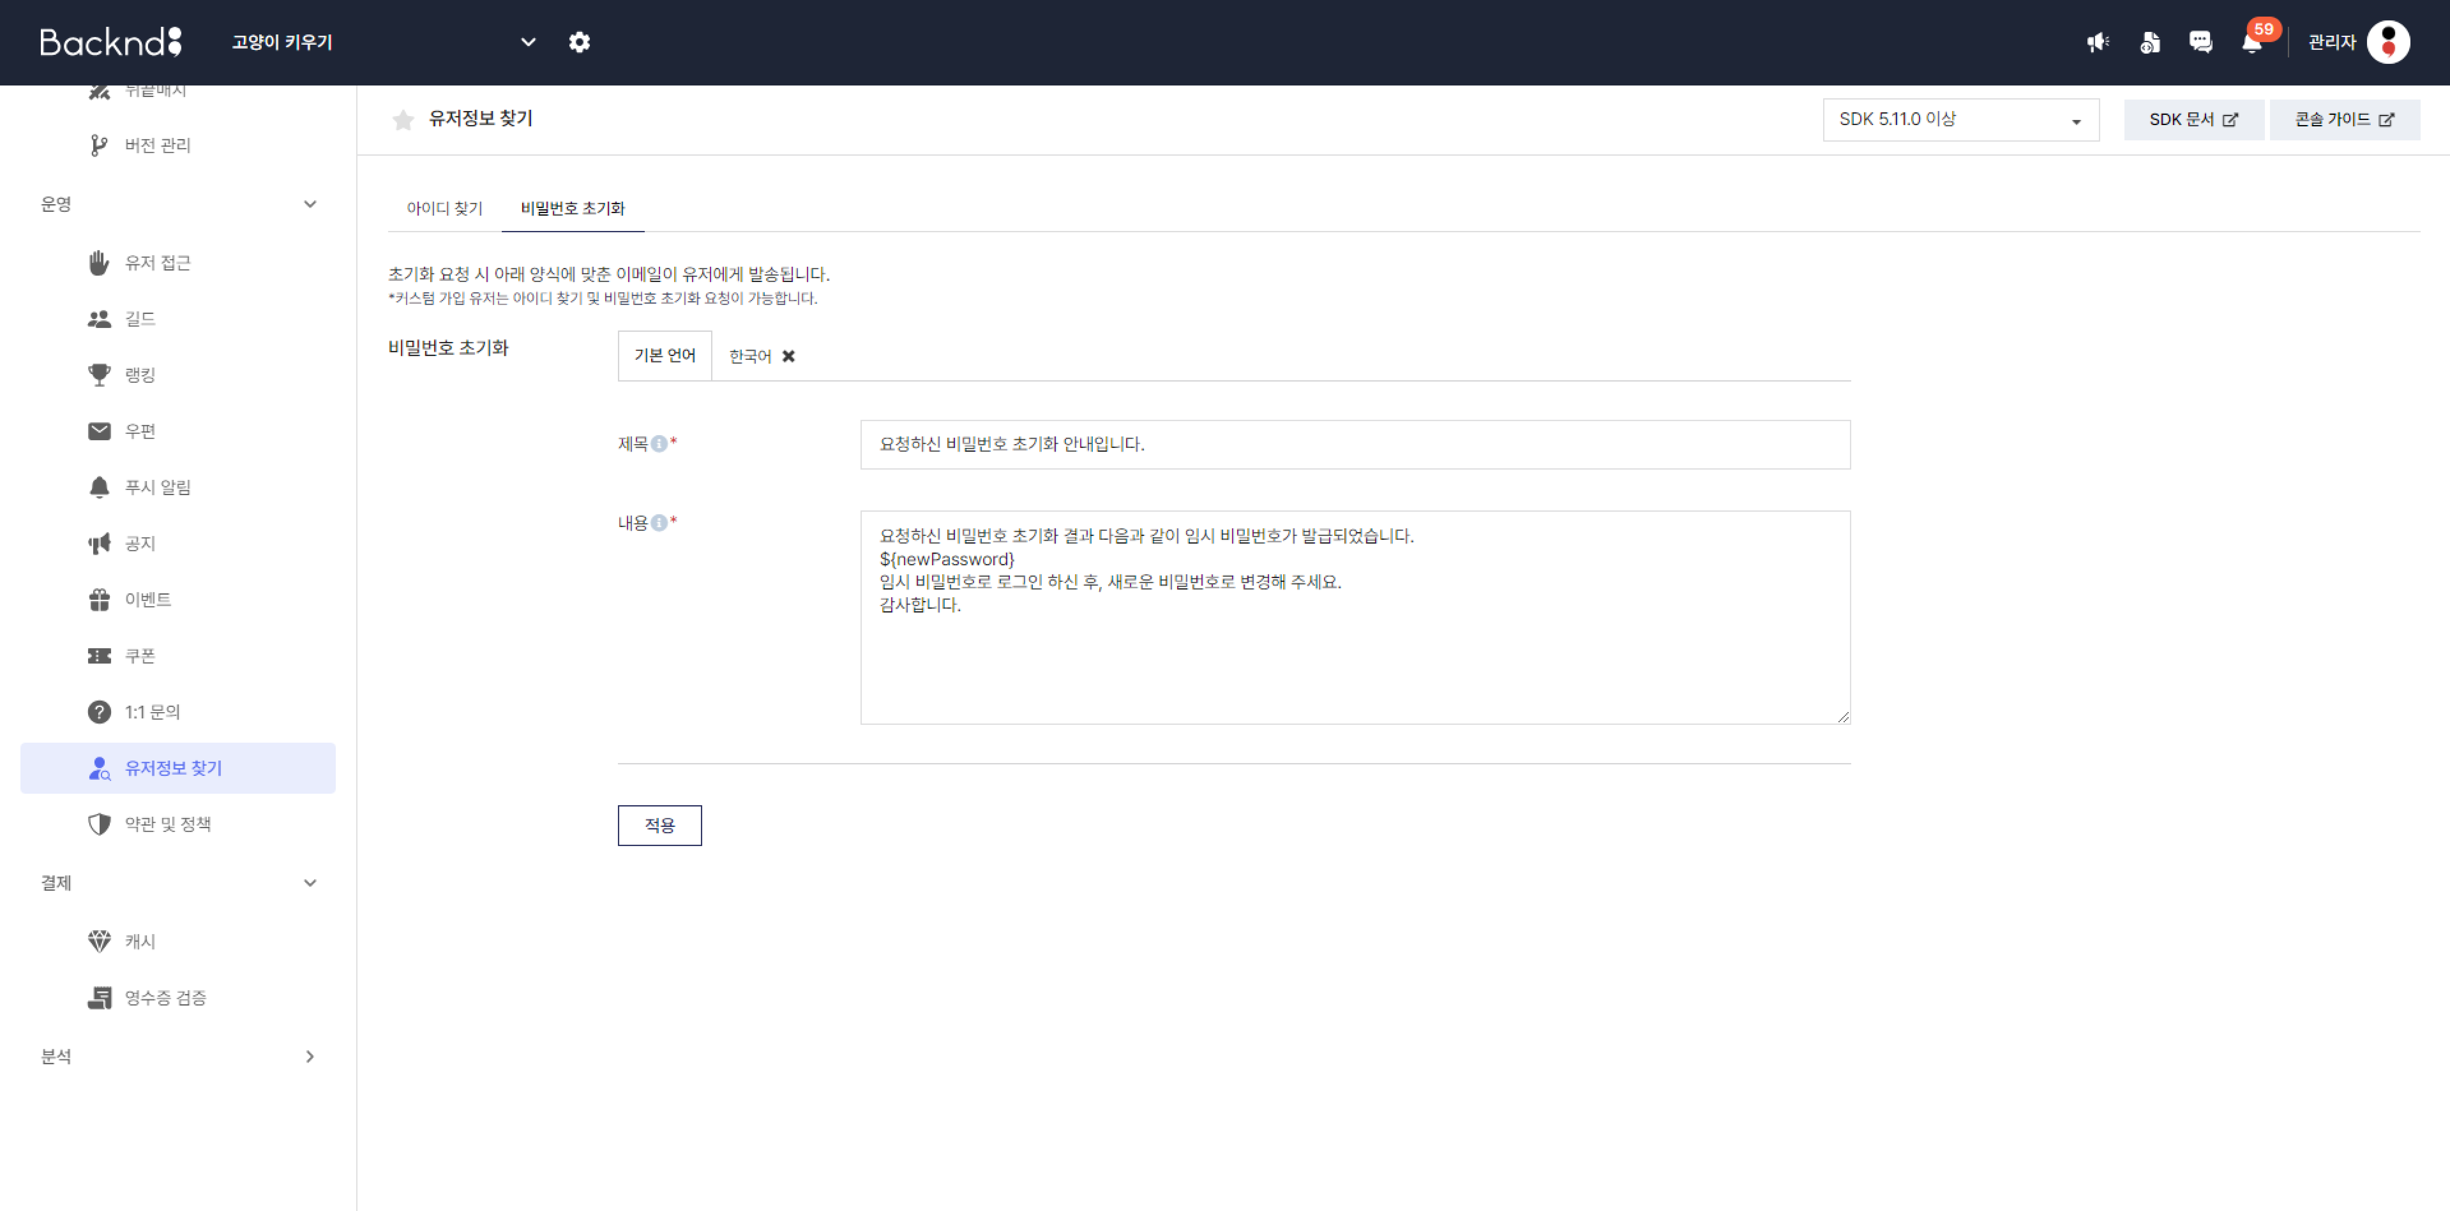Open the notification bell with 59 badge

(x=2251, y=43)
